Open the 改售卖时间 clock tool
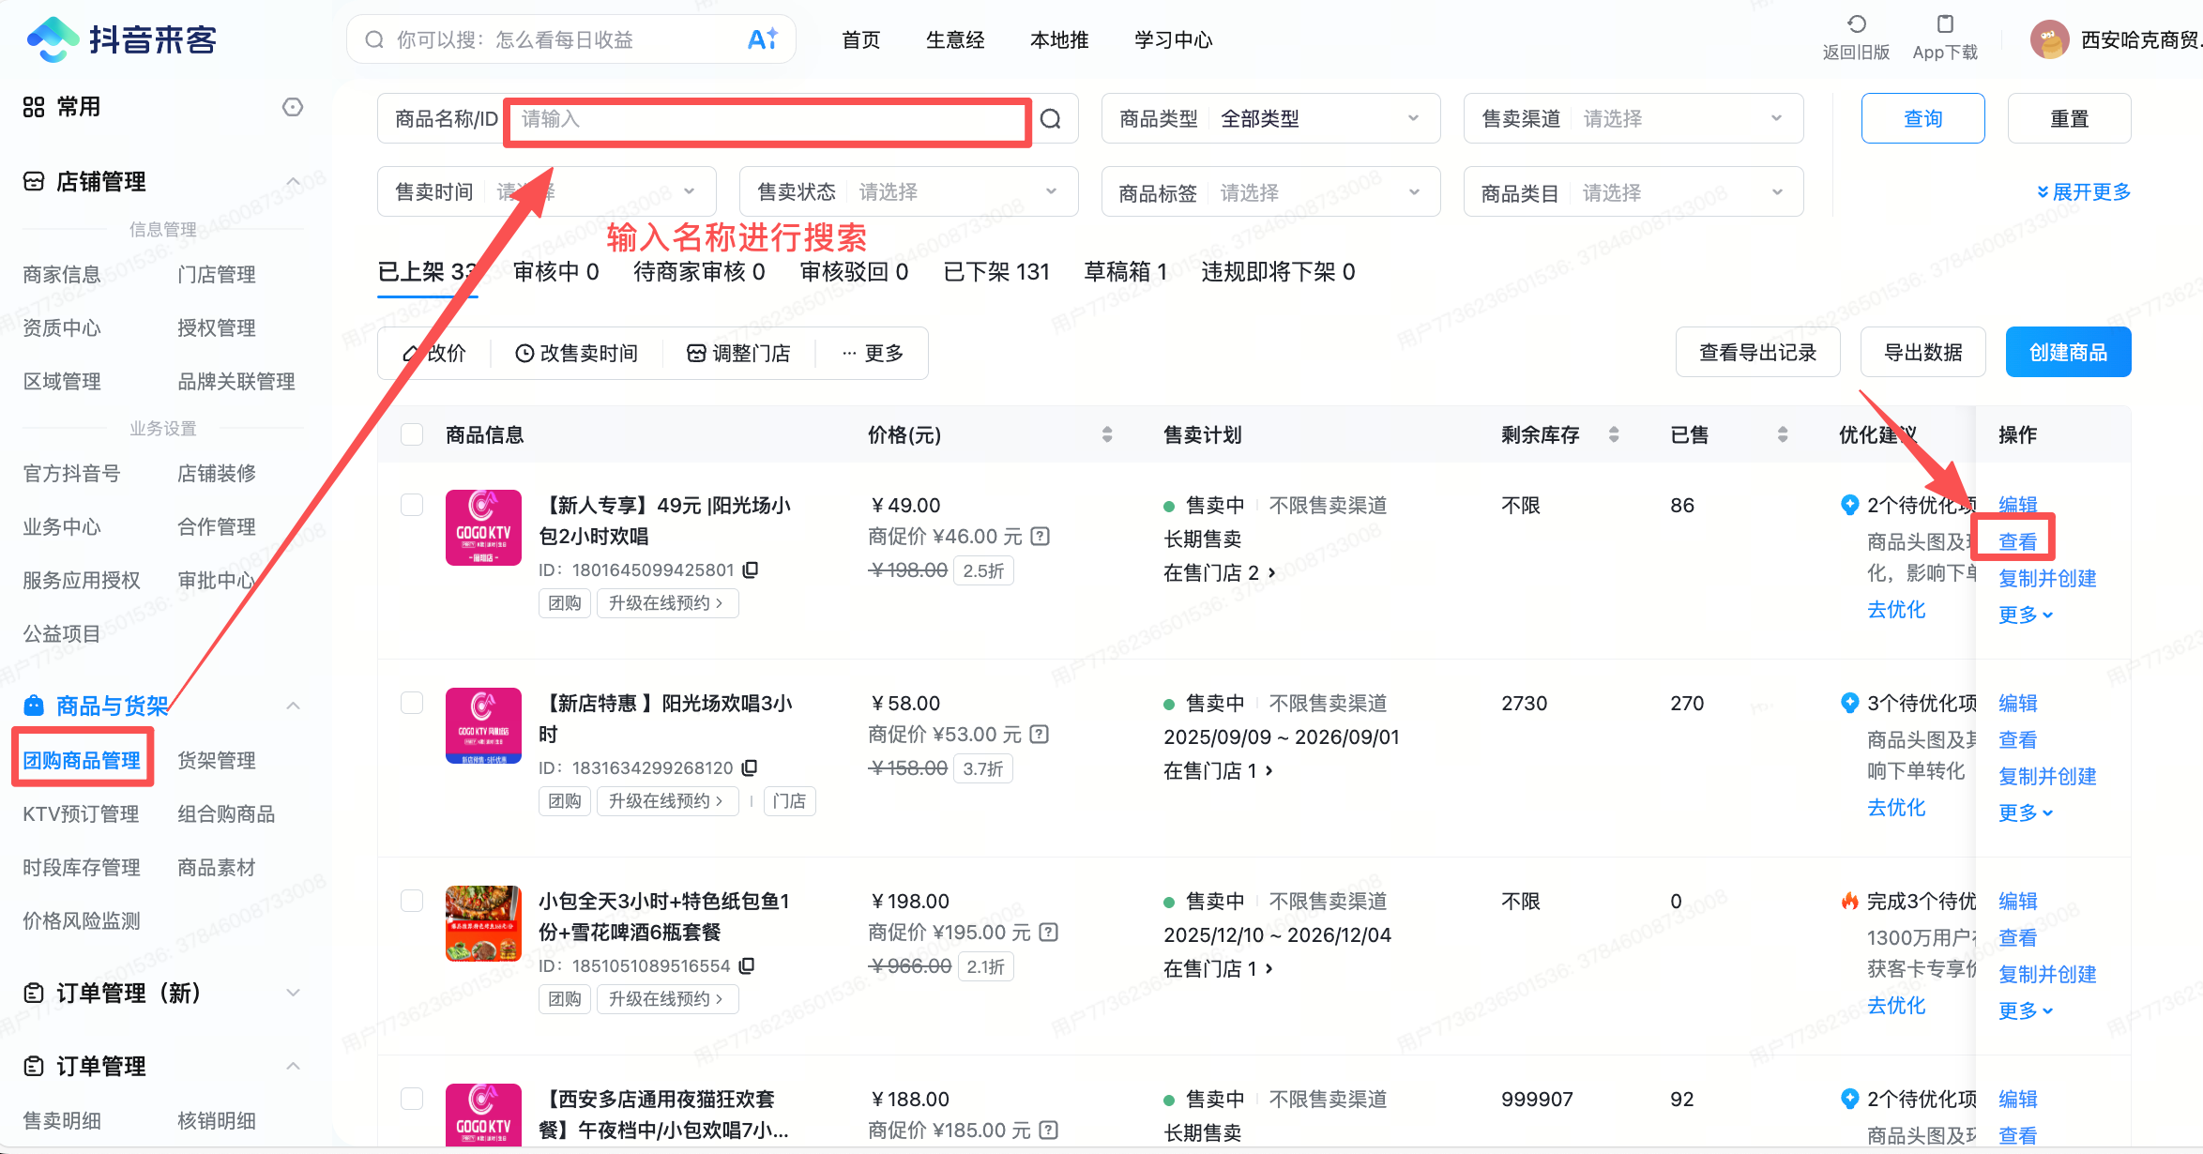 click(x=577, y=353)
